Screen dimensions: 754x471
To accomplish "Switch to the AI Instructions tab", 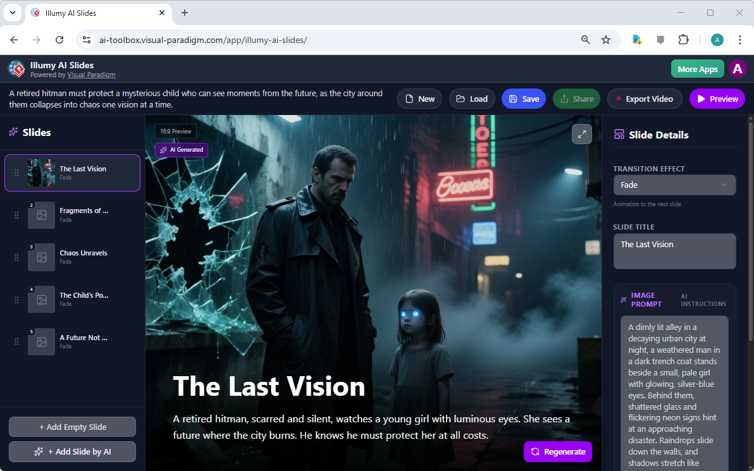I will pos(703,299).
